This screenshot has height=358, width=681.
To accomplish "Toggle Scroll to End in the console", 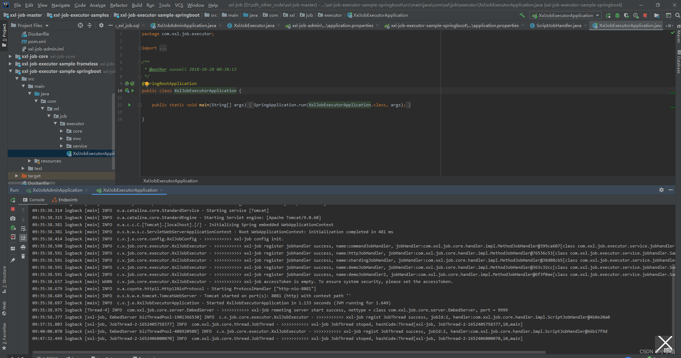I will click(23, 237).
